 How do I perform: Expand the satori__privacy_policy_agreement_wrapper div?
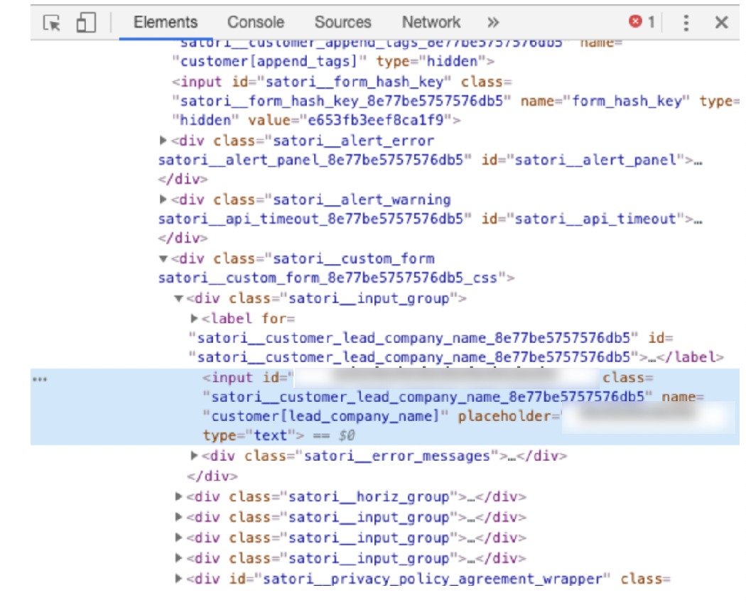(179, 579)
